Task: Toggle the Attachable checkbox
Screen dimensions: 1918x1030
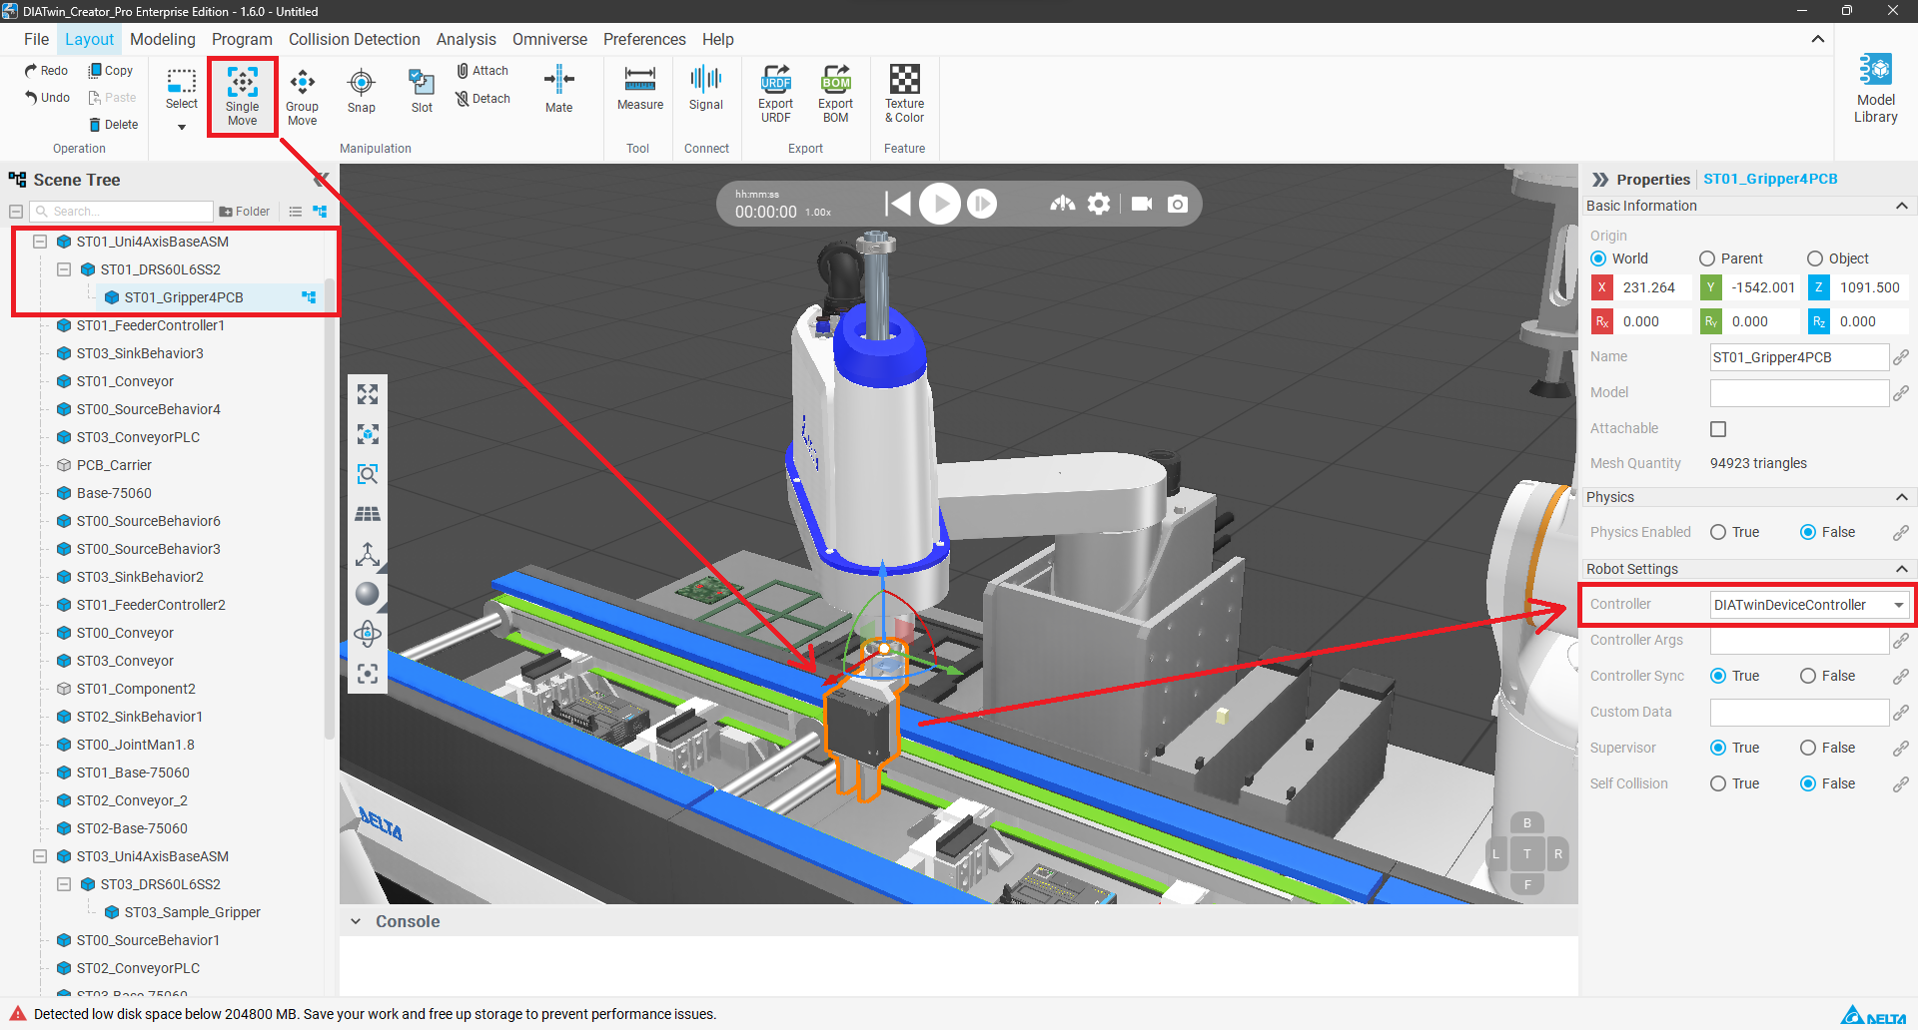Action: coord(1718,429)
